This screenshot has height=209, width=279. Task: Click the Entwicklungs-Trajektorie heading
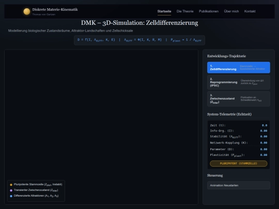[x=226, y=56]
